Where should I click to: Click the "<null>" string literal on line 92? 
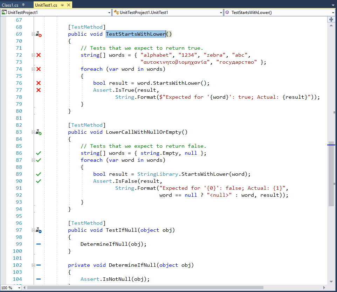coord(219,195)
